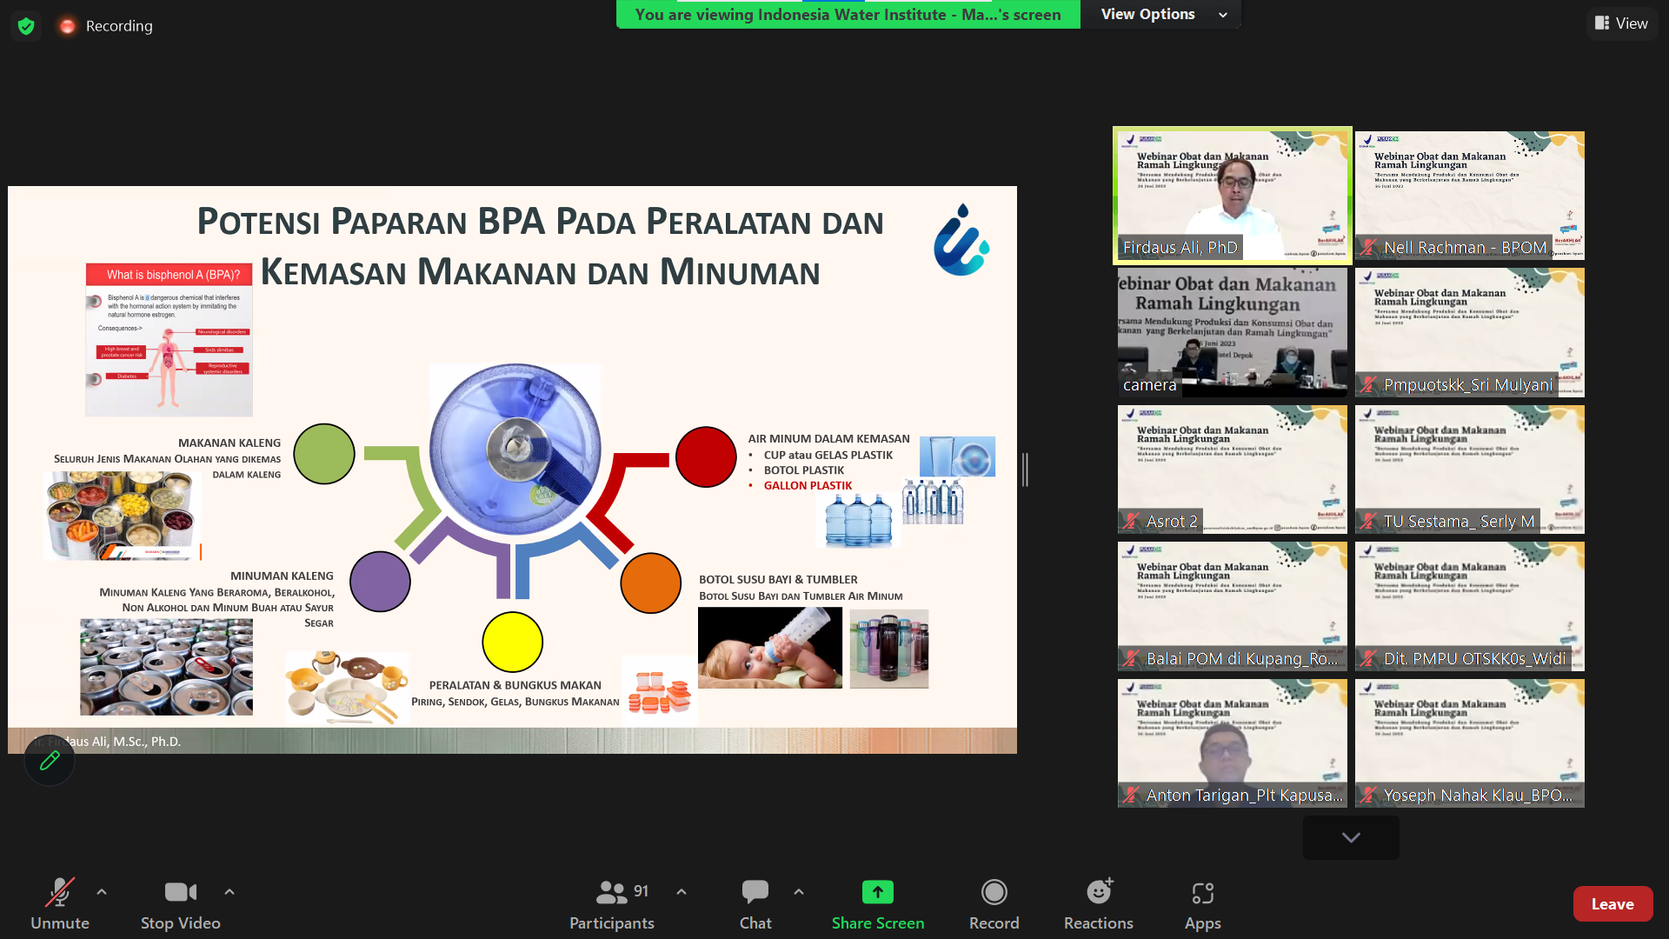
Task: Switch gallery layout using View button
Action: pyautogui.click(x=1621, y=23)
